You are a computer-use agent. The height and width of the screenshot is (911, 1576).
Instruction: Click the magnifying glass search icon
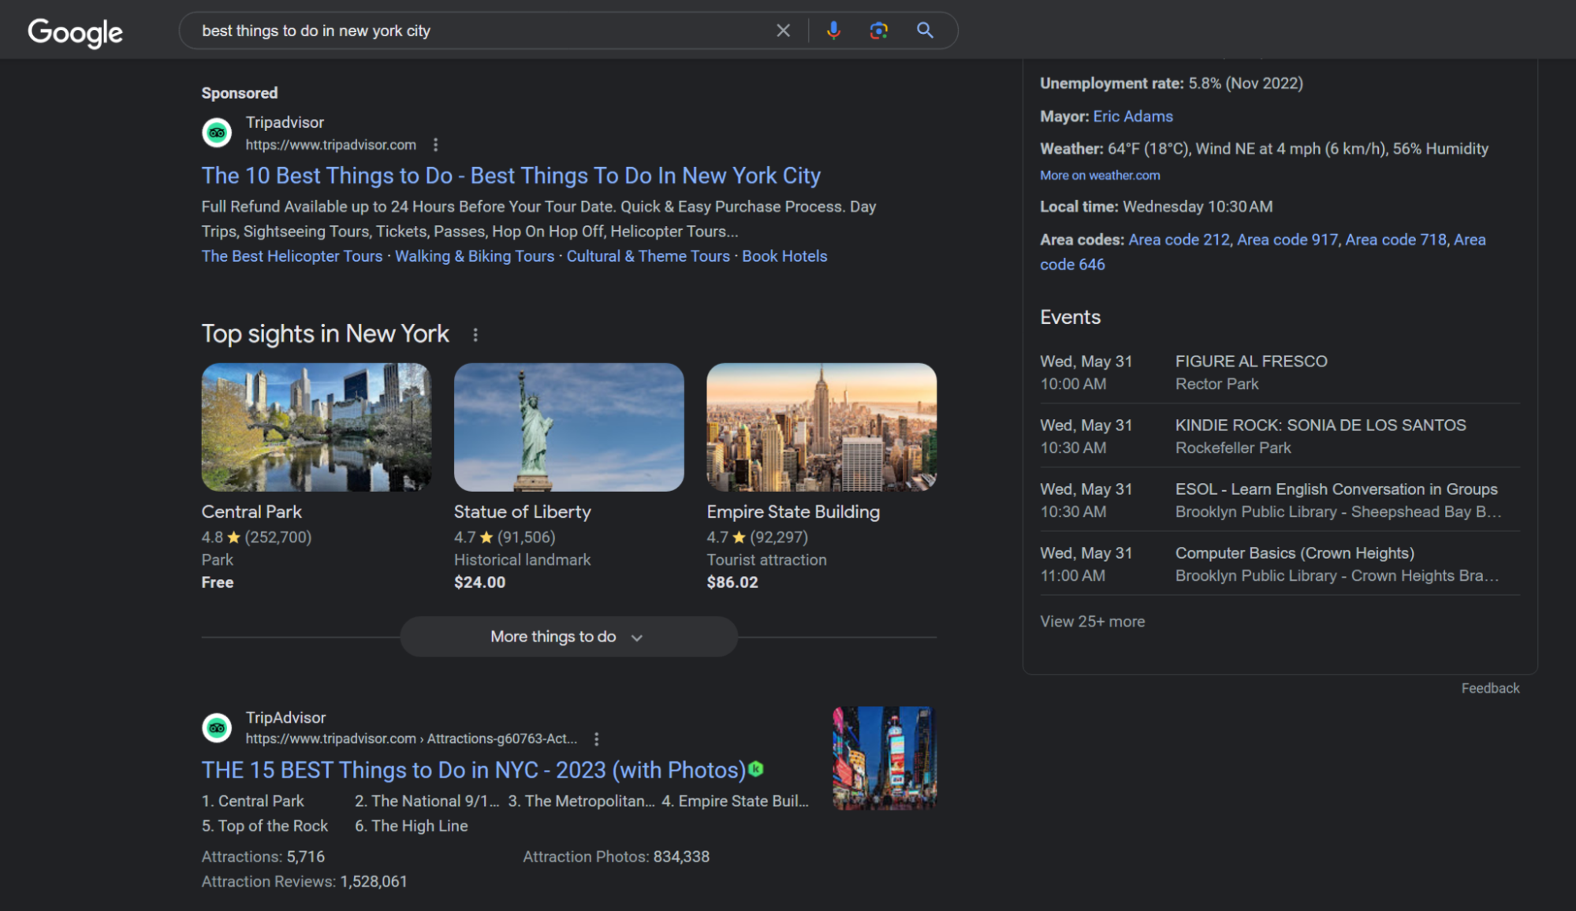(925, 31)
